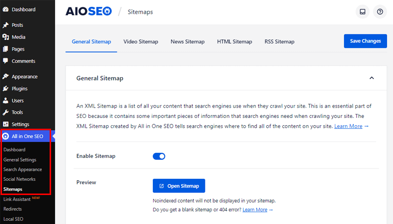The width and height of the screenshot is (393, 224).
Task: Click the Pages icon in sidebar
Action: point(5,49)
